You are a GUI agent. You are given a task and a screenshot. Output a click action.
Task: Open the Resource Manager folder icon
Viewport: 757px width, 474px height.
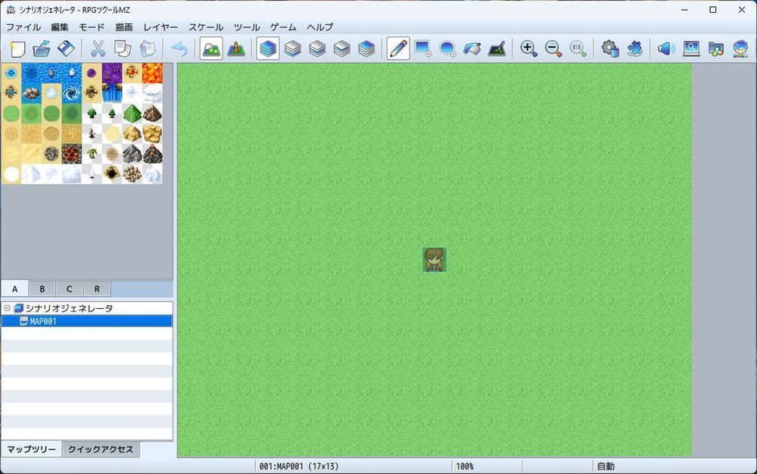tap(715, 48)
